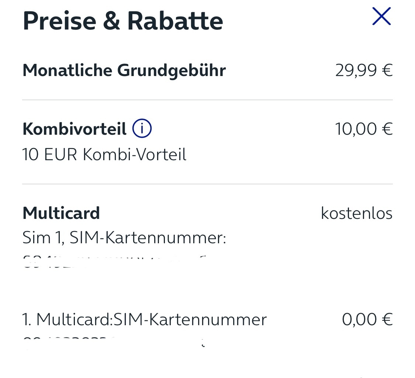Close the Preise & Rabatte dialog

pos(381,16)
